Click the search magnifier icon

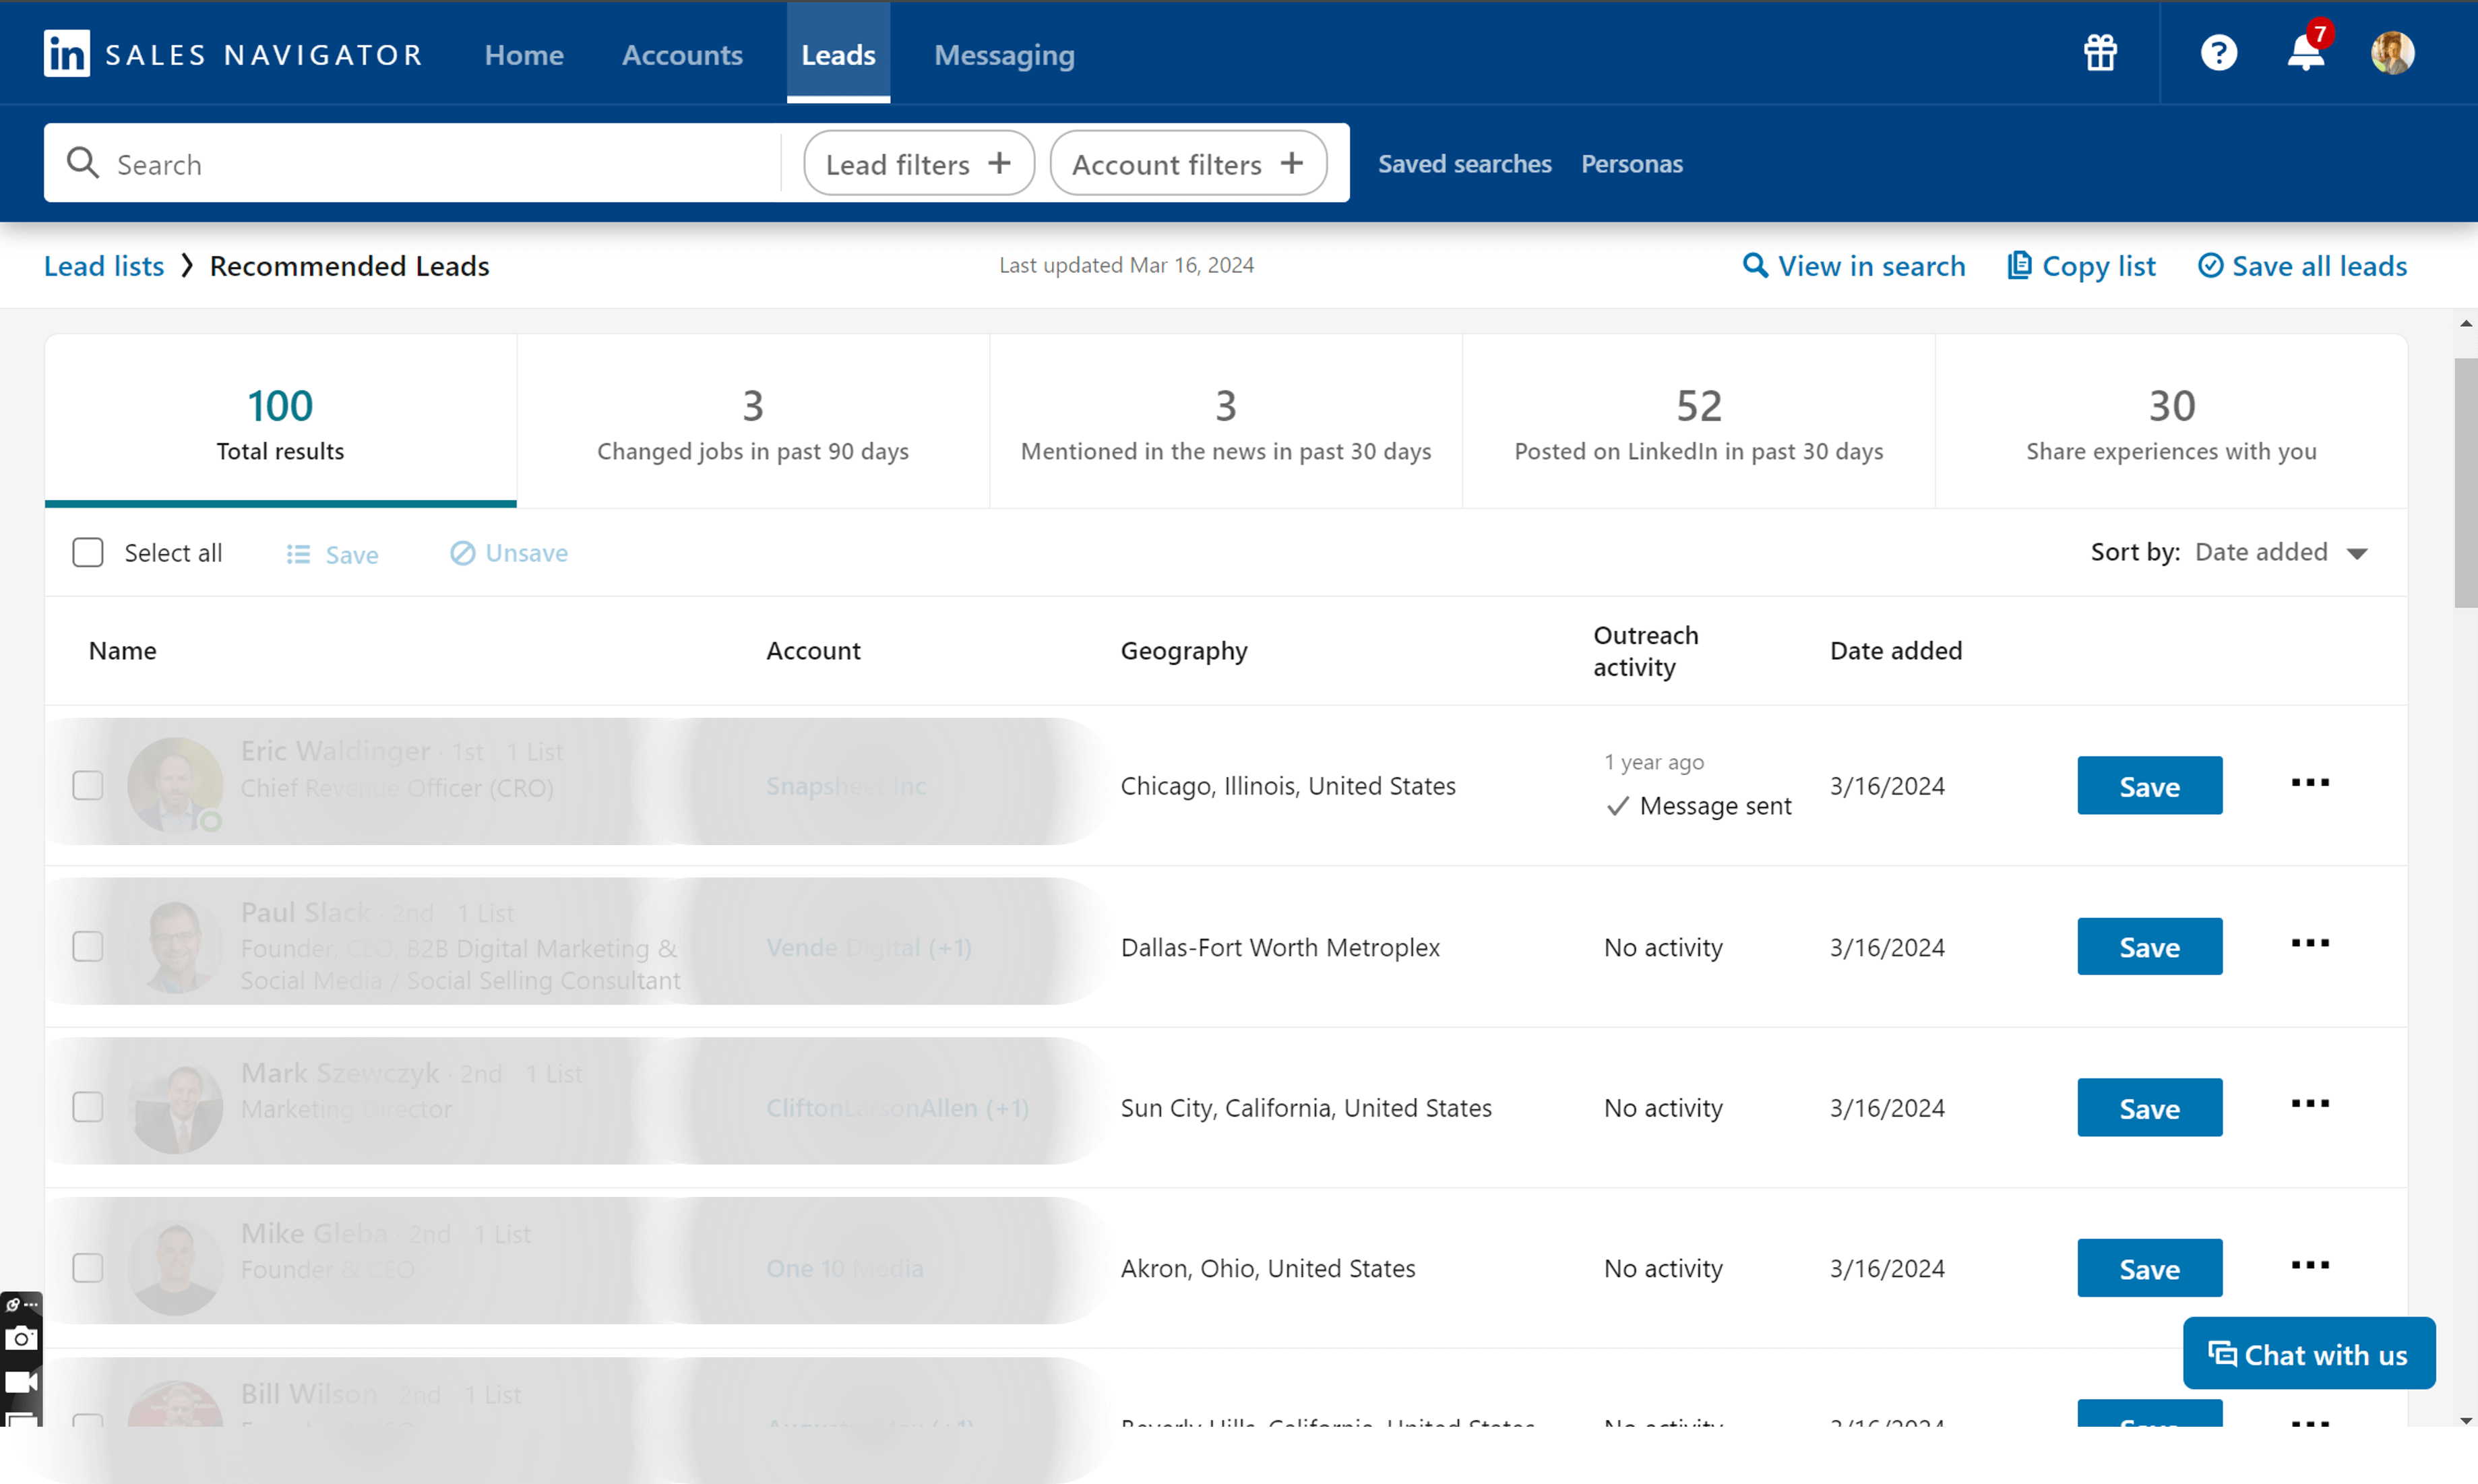pos(83,163)
